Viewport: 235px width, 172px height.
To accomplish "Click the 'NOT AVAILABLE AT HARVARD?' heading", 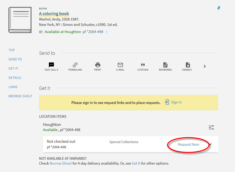I will point(63,158).
